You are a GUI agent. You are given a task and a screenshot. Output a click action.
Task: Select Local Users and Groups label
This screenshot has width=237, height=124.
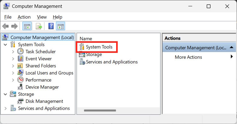[50, 73]
